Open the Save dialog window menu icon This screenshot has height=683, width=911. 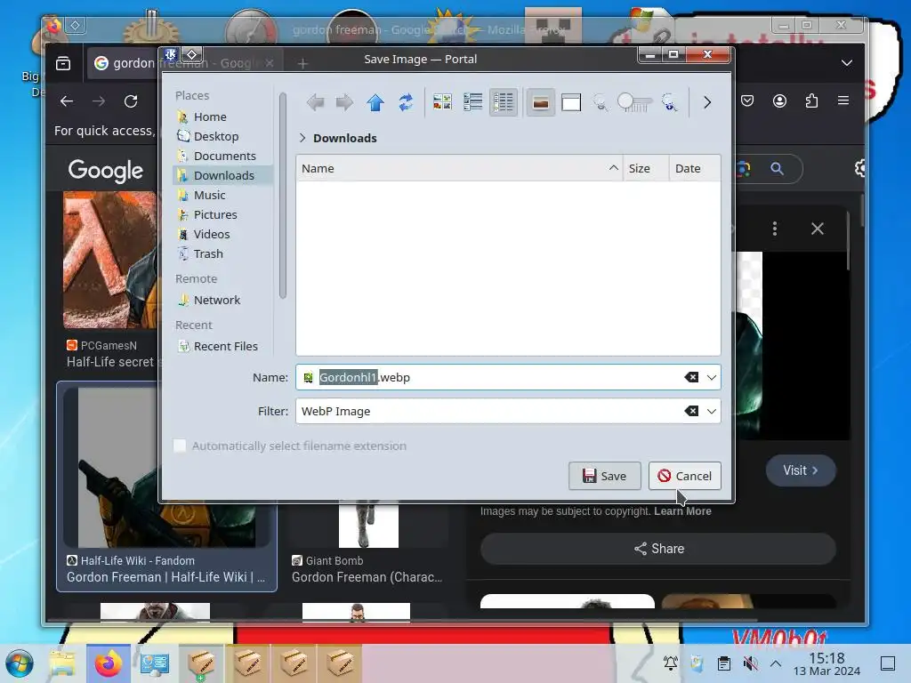click(170, 55)
